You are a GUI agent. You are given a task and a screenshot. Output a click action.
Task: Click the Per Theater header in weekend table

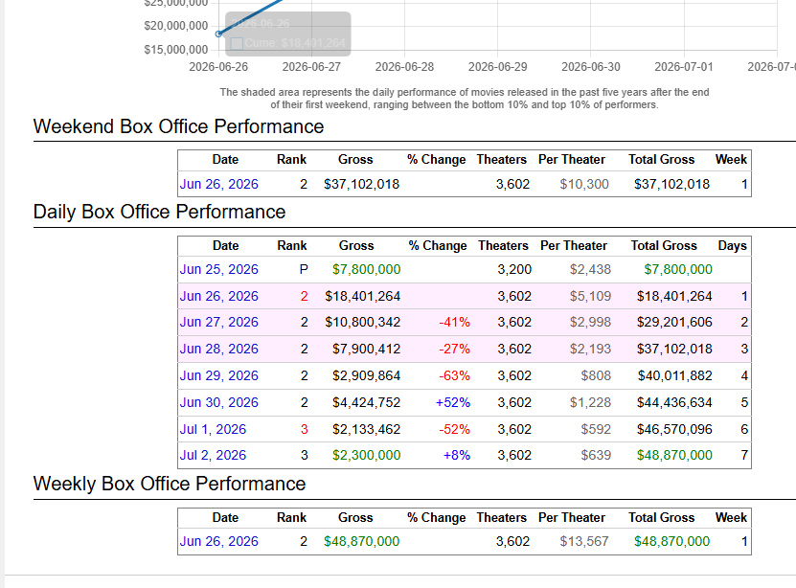572,160
